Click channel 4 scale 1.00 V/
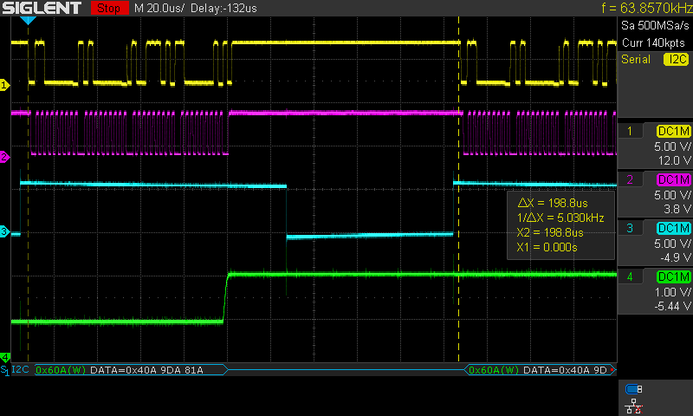This screenshot has width=693, height=416. click(x=673, y=292)
